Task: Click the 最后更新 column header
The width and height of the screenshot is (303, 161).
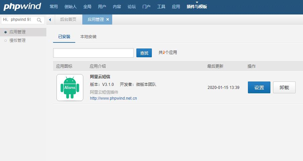Action: coord(215,66)
